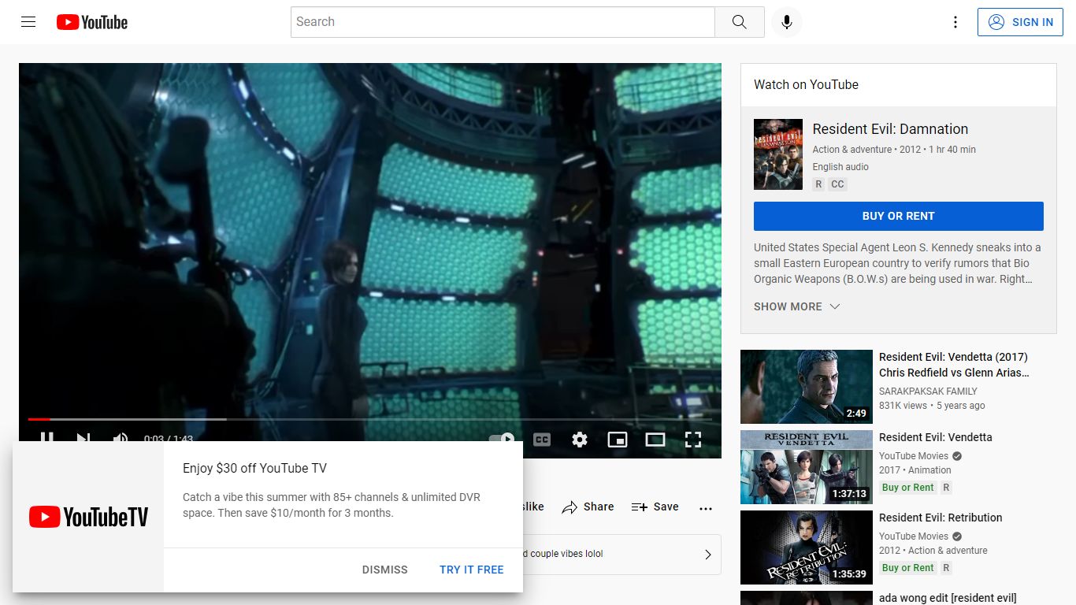Viewport: 1076px width, 605px height.
Task: Open the hamburger guide menu
Action: pyautogui.click(x=28, y=22)
